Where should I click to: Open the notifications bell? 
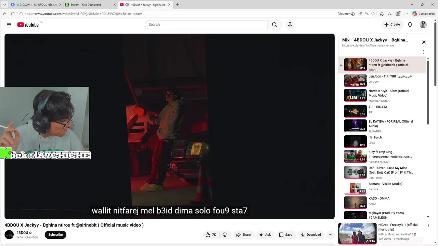[410, 25]
